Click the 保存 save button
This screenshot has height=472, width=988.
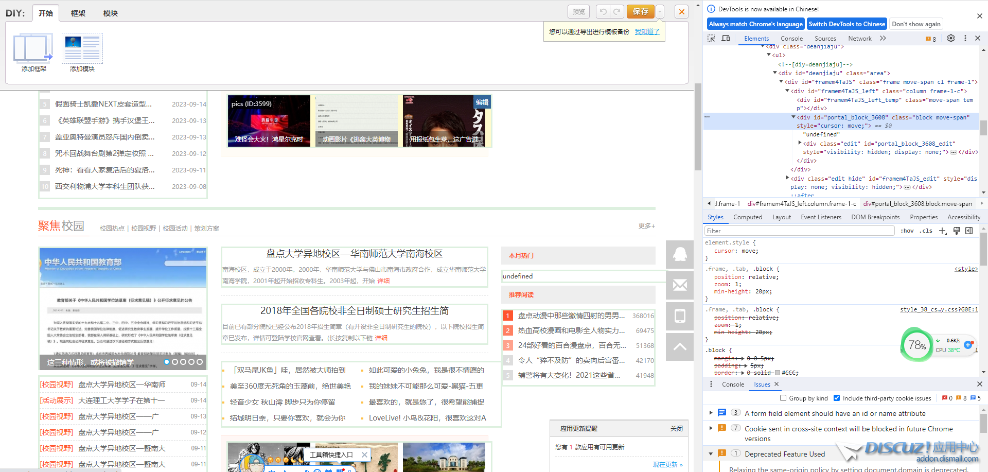[641, 11]
